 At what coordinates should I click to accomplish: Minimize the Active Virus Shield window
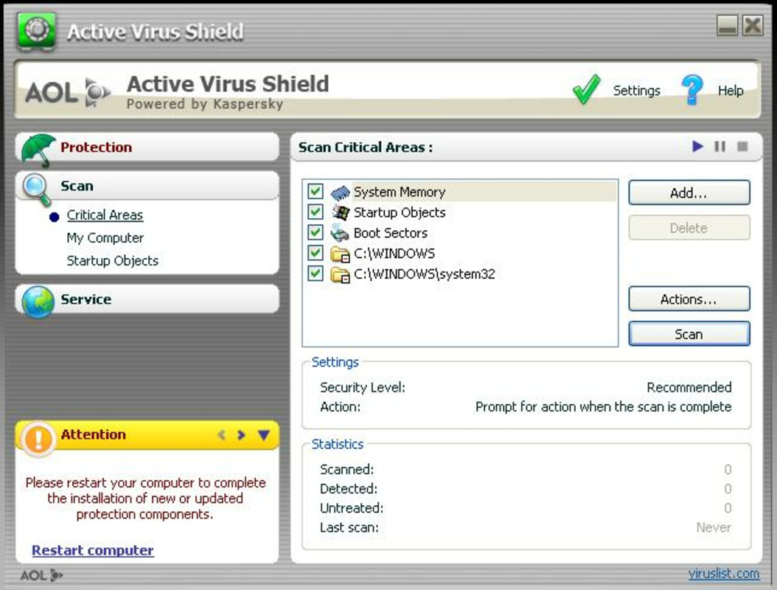[x=727, y=25]
